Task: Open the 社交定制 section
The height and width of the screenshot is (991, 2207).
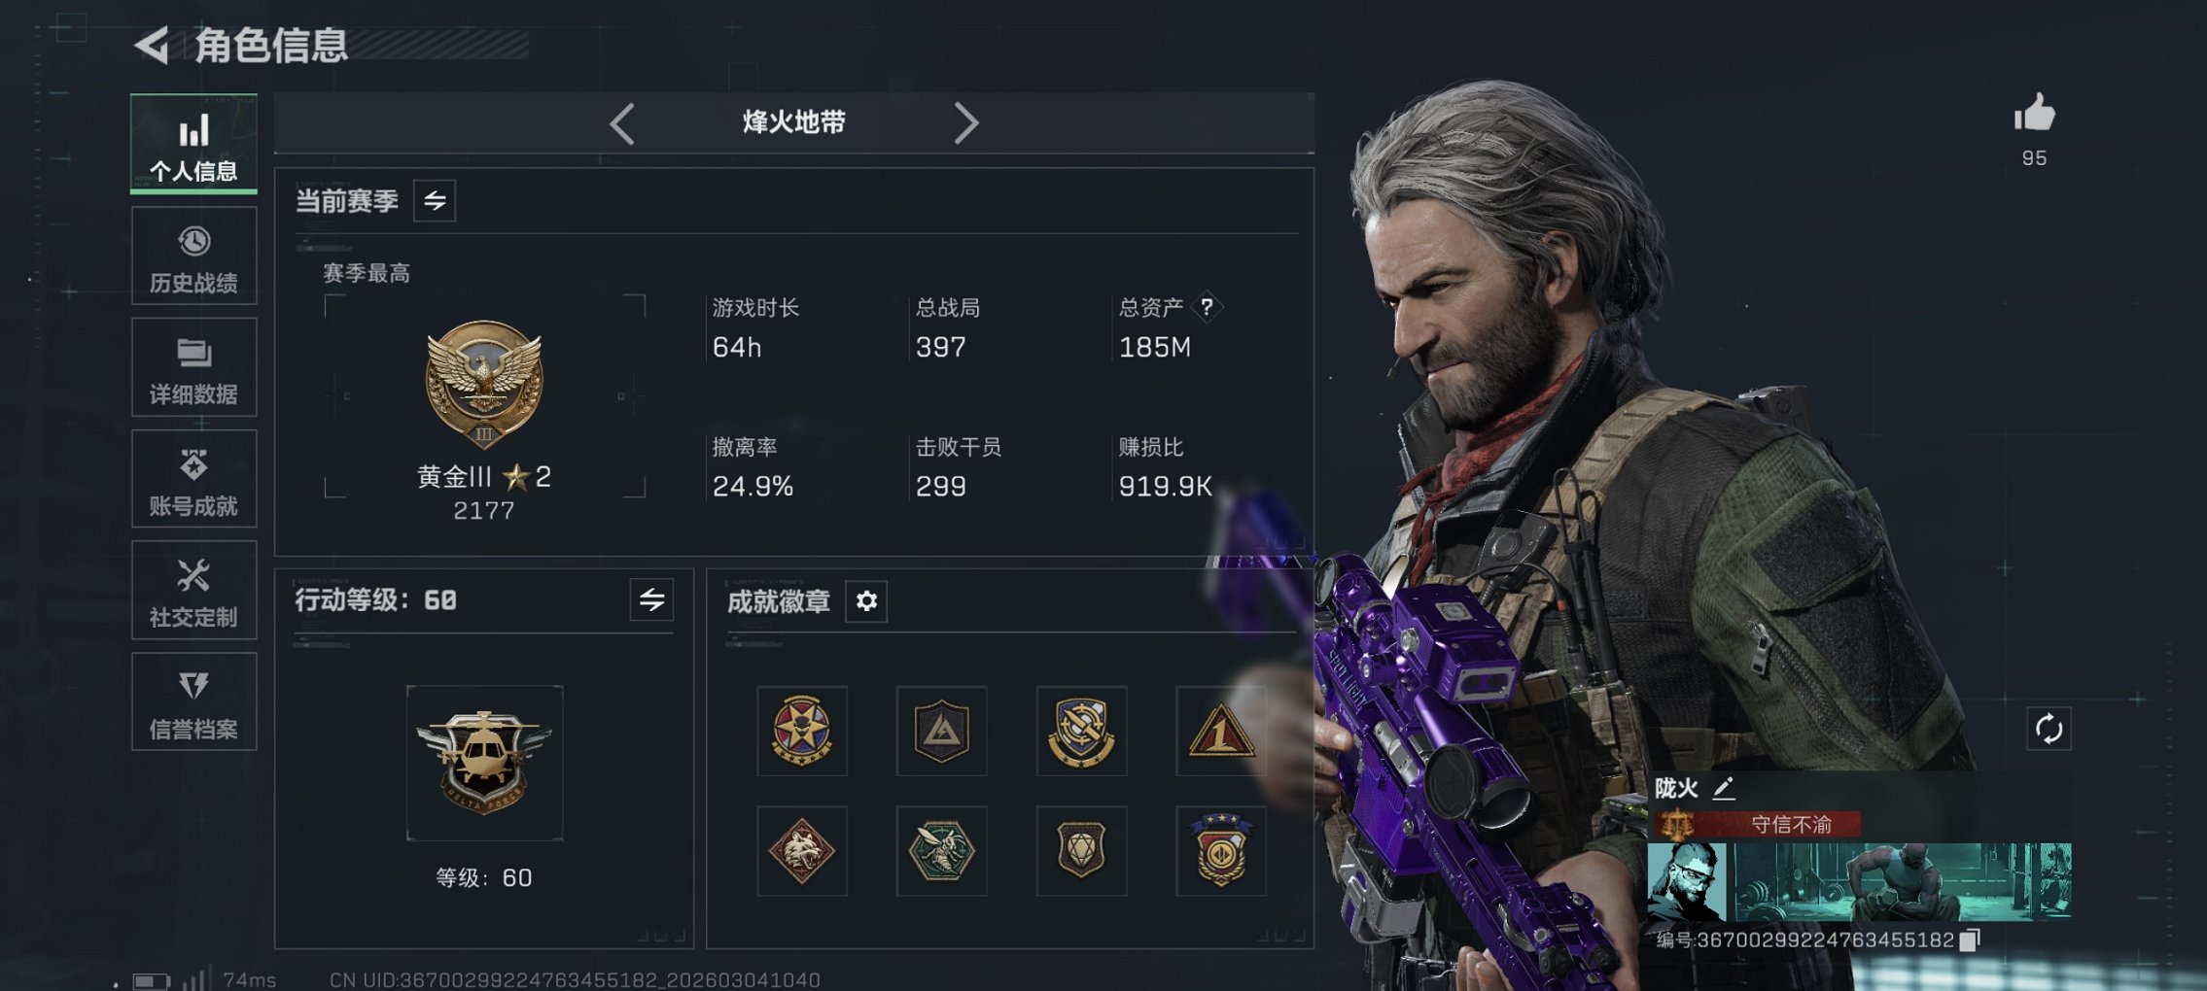Action: 194,591
